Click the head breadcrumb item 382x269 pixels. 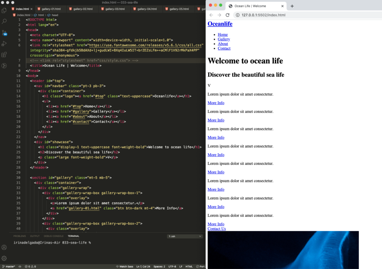point(53,15)
